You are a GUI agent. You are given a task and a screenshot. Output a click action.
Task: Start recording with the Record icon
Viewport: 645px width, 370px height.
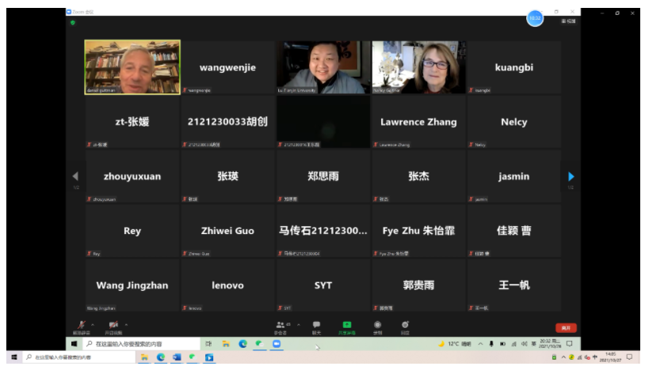377,326
